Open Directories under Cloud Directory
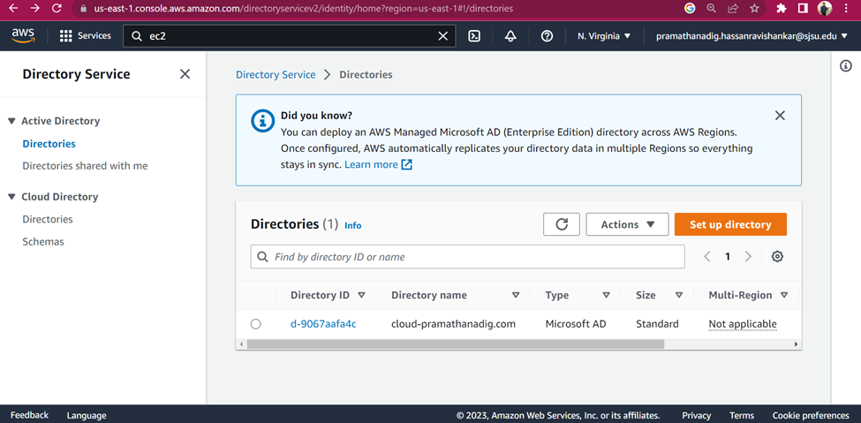This screenshot has width=861, height=423. click(47, 219)
